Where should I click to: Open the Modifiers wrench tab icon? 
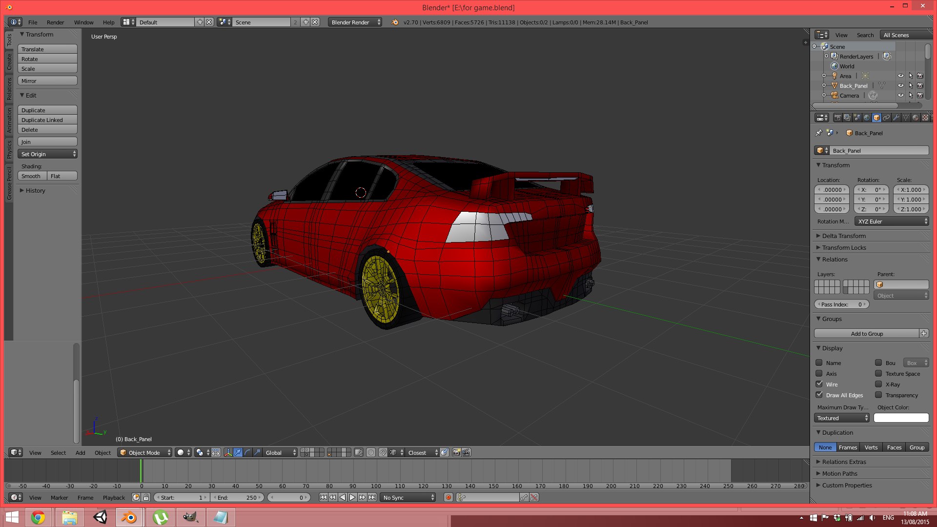coord(896,118)
